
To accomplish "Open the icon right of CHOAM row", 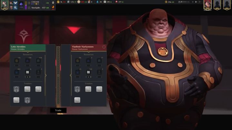I will (x=53, y=3).
